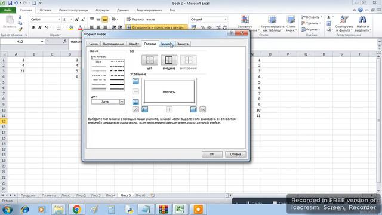Click the font color A icon

click(x=80, y=27)
